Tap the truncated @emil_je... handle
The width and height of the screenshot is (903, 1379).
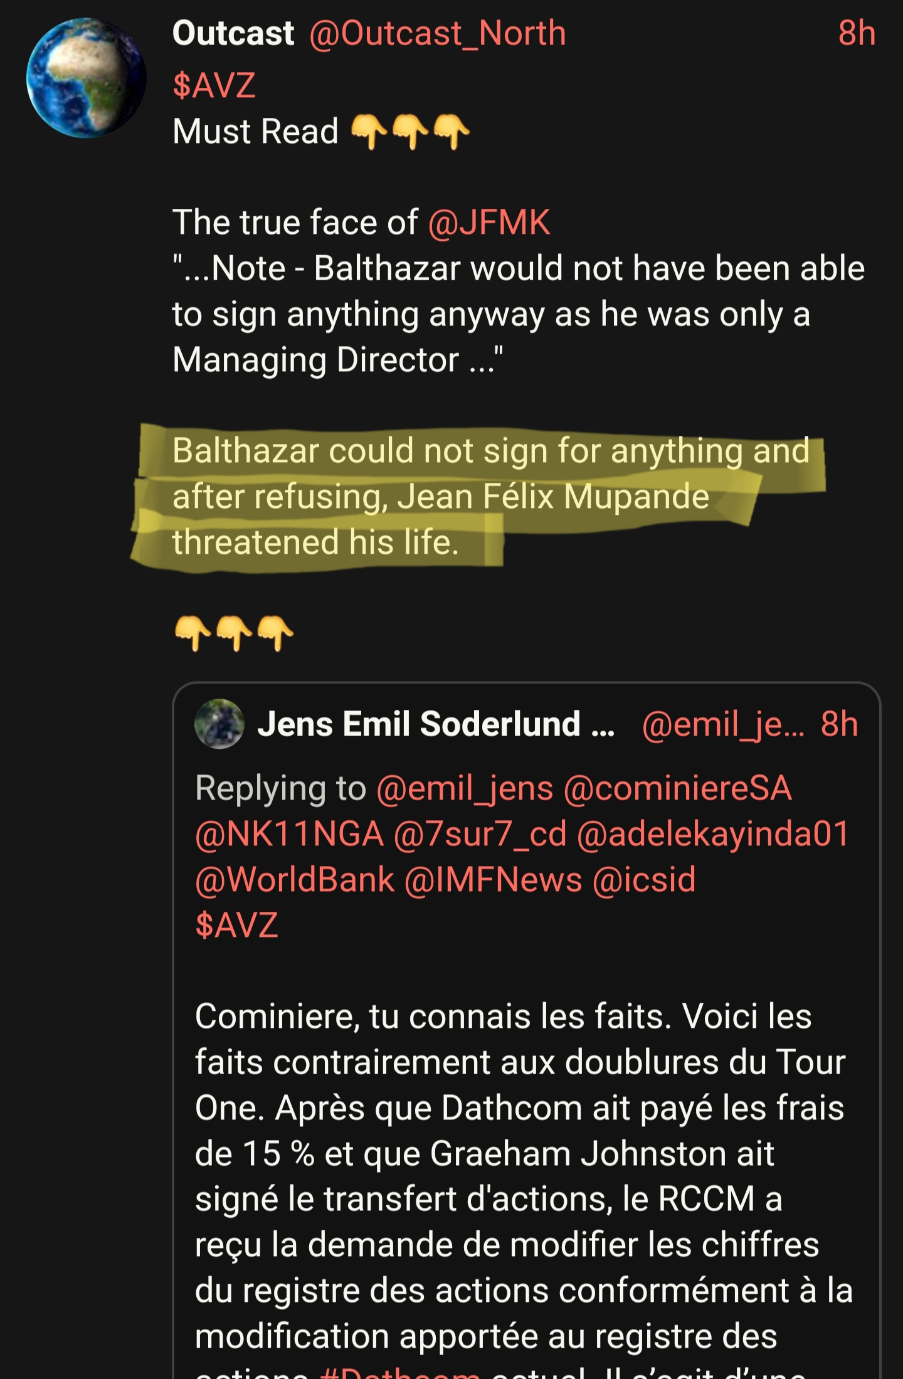click(722, 724)
